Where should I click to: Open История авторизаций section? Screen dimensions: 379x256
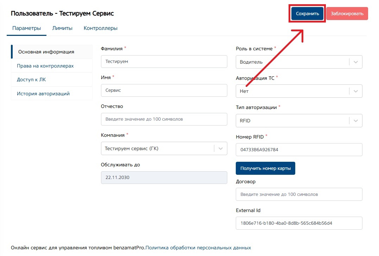pyautogui.click(x=43, y=94)
